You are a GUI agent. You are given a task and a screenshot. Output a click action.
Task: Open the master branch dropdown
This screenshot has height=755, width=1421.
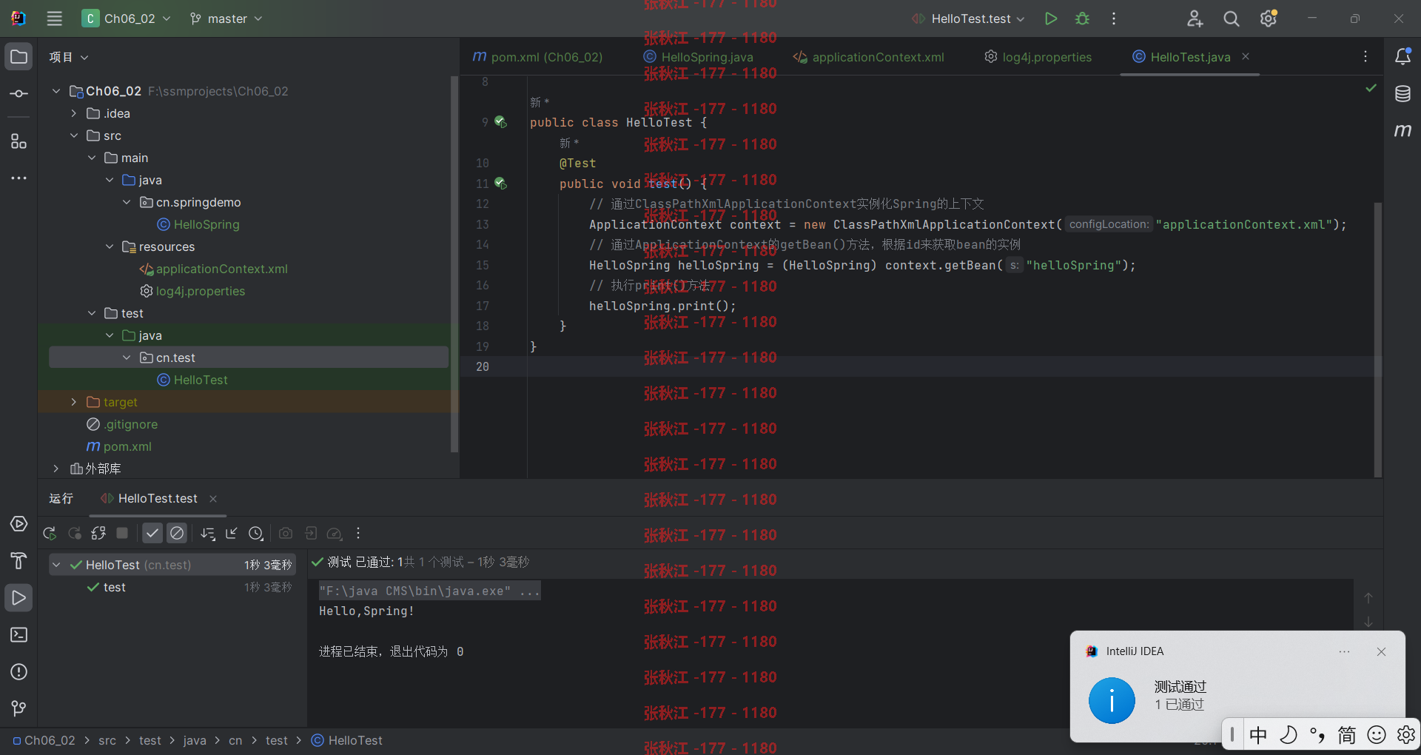pos(226,19)
